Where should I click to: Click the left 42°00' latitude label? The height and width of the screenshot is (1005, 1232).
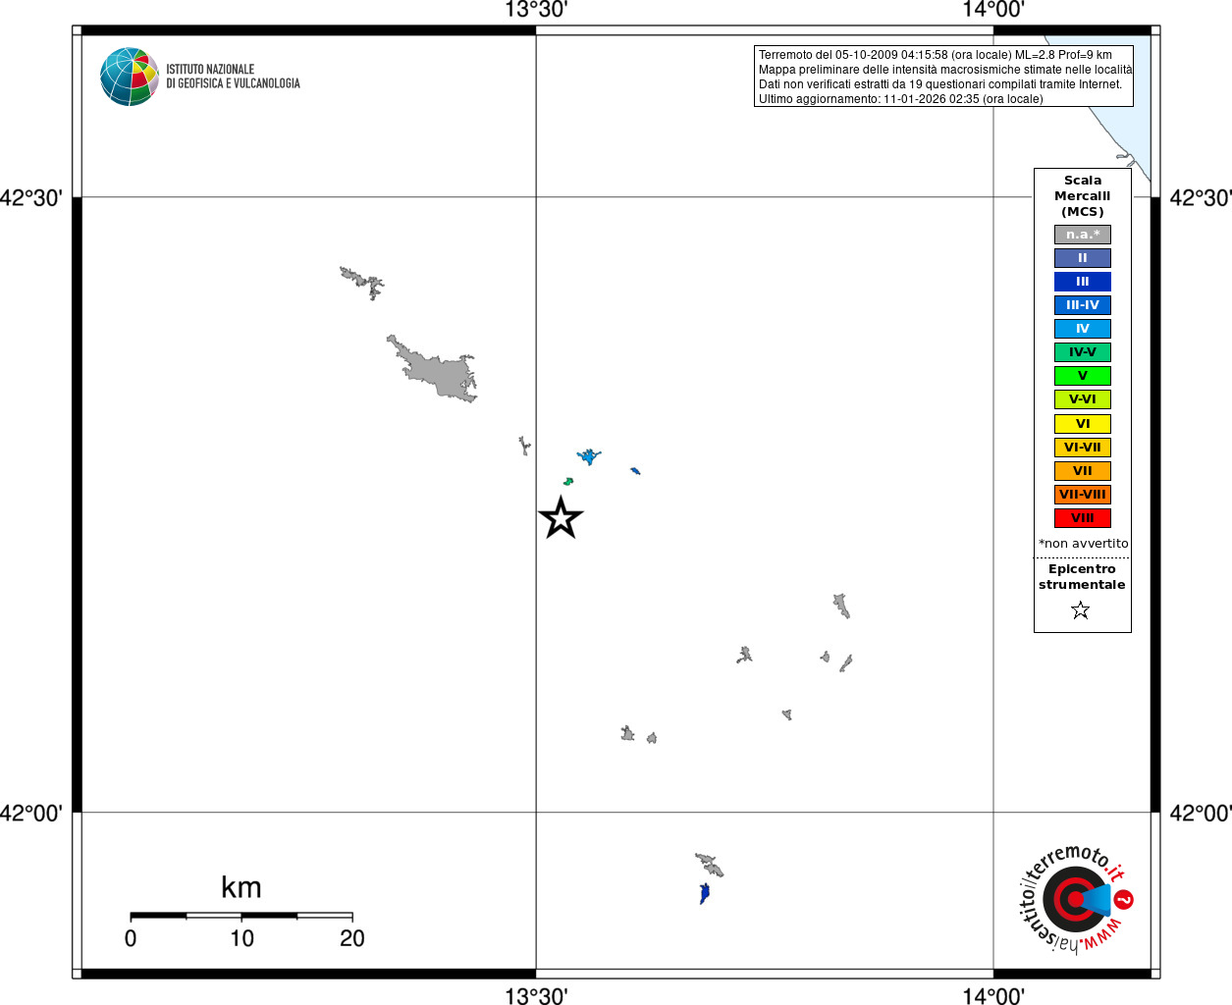click(x=30, y=814)
